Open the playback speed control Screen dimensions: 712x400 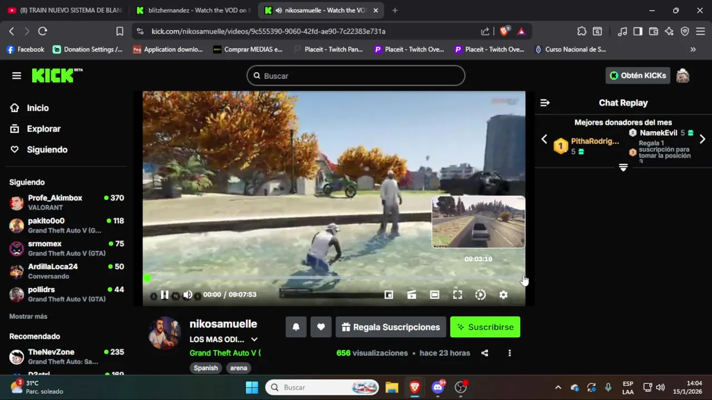481,295
